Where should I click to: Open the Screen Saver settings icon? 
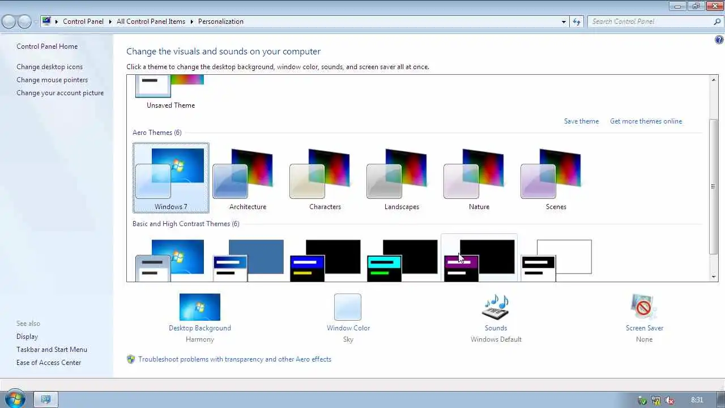click(x=644, y=307)
